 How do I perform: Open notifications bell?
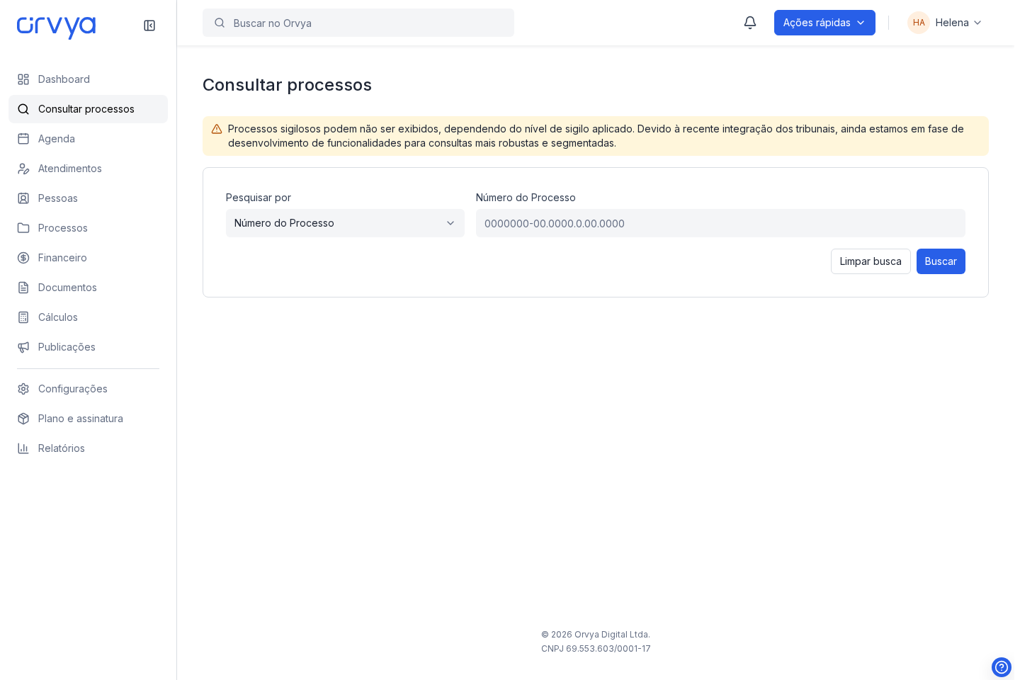[x=750, y=23]
